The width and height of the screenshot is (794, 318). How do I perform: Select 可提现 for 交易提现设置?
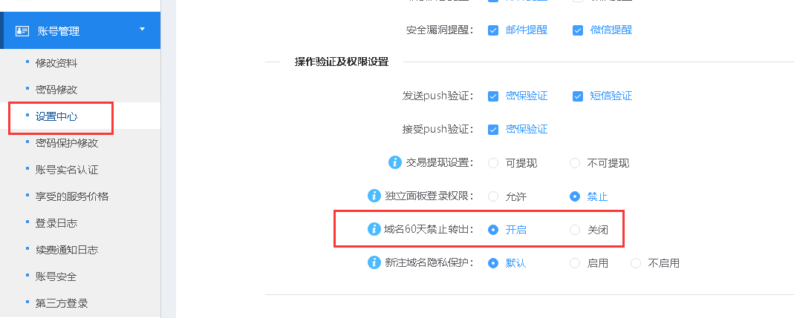tap(493, 163)
